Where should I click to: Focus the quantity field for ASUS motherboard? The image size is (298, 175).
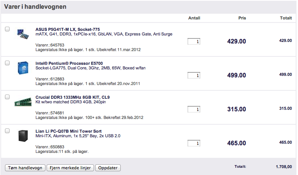[194, 41]
